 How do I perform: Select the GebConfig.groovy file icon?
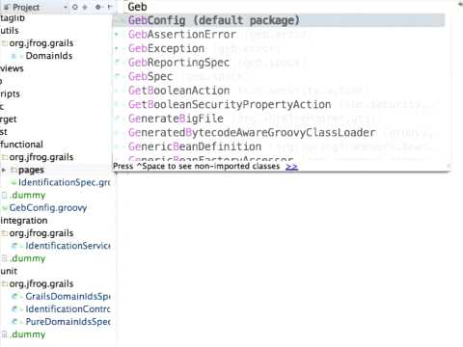point(5,208)
